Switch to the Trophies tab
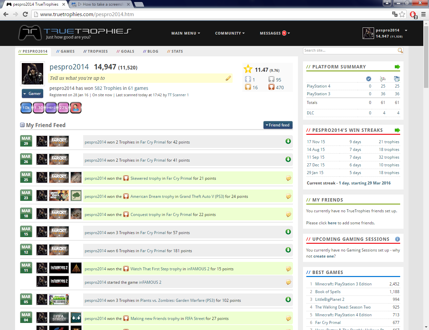Screen dimensions: 429x330 pyautogui.click(x=96, y=51)
